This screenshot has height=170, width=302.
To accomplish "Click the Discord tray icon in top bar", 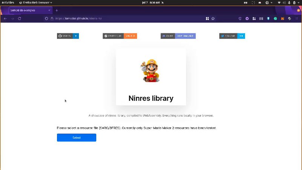I will [x=260, y=3].
